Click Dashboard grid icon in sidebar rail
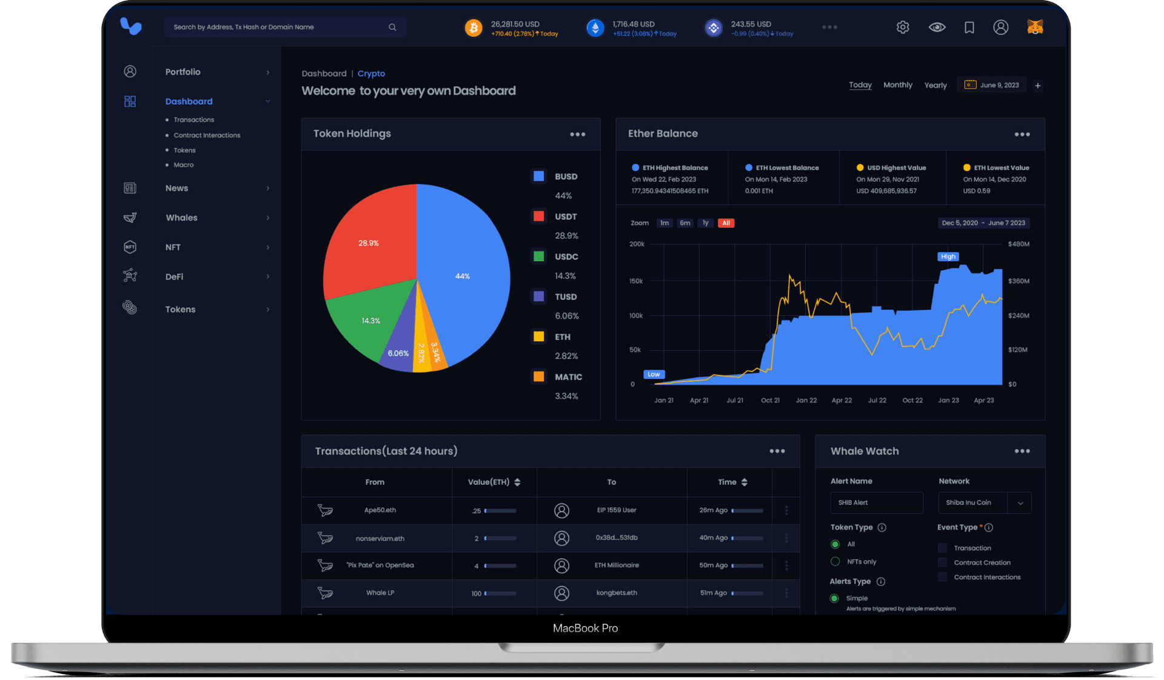This screenshot has width=1164, height=680. [x=130, y=101]
